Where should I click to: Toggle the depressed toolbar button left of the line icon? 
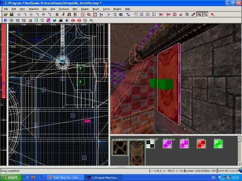point(199,15)
